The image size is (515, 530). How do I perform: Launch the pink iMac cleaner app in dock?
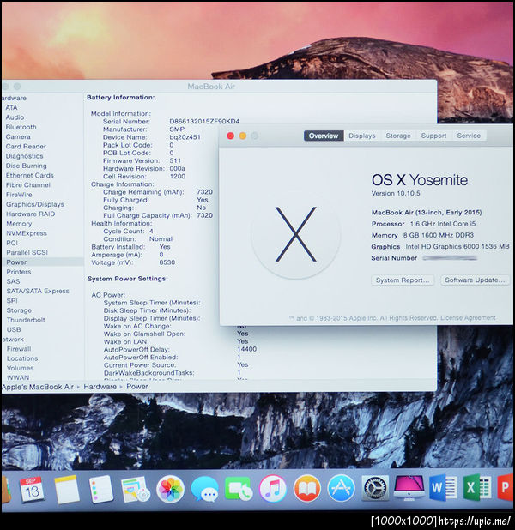pos(409,488)
